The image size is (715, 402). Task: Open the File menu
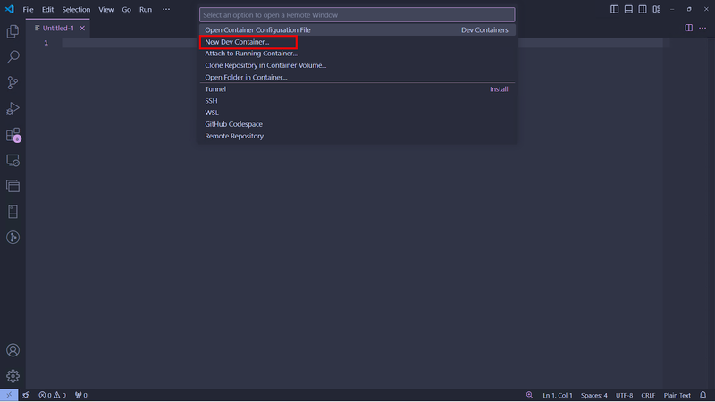[28, 9]
